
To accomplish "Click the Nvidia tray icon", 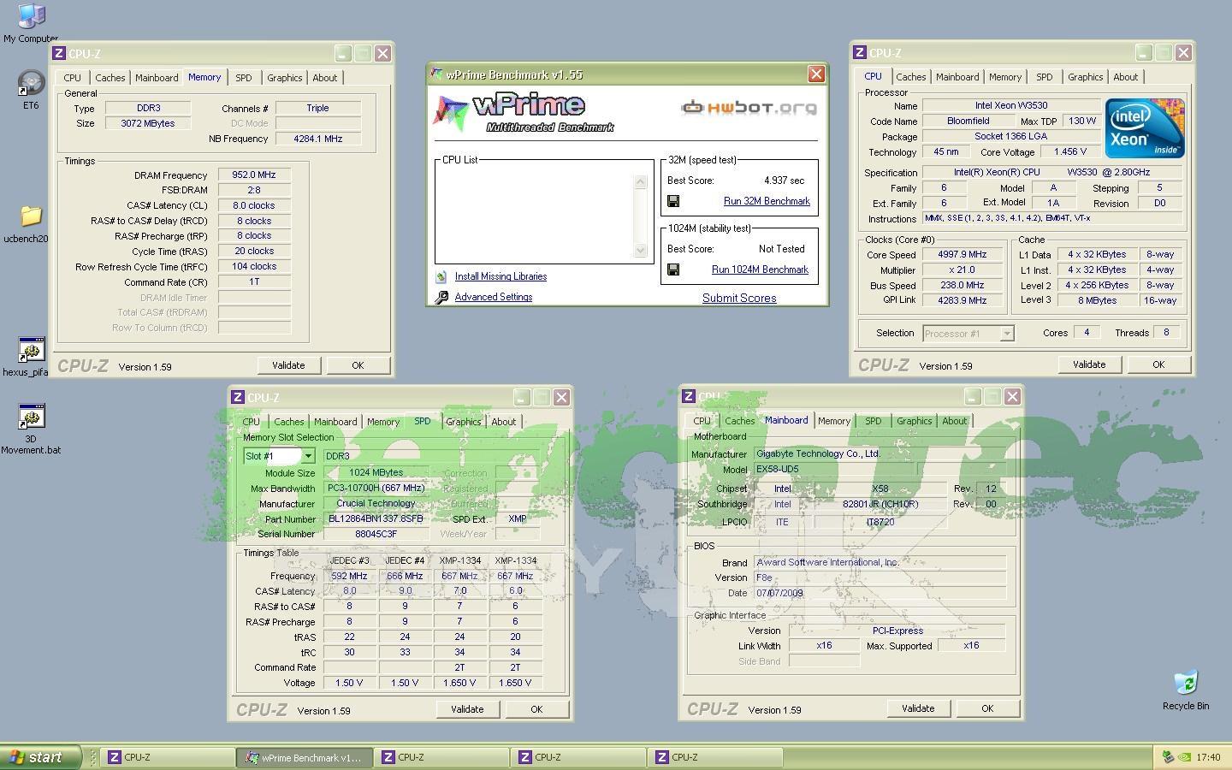I will 1184,757.
